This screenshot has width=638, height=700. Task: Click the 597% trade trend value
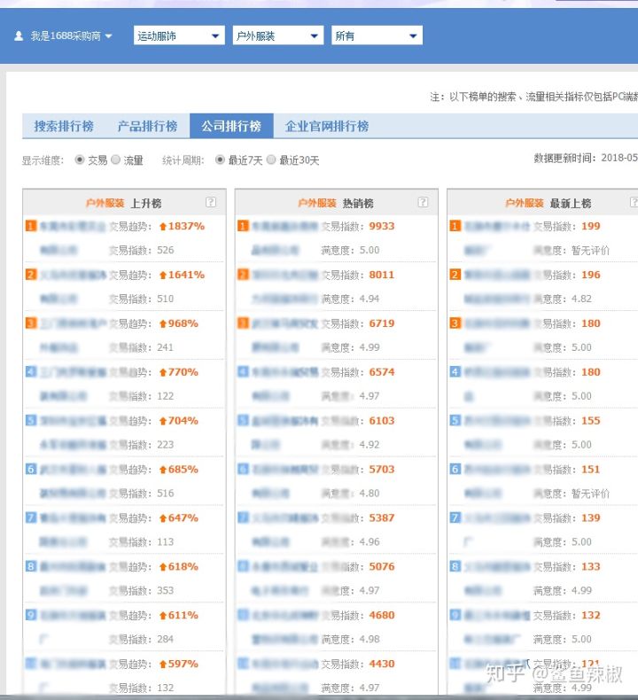pos(183,664)
